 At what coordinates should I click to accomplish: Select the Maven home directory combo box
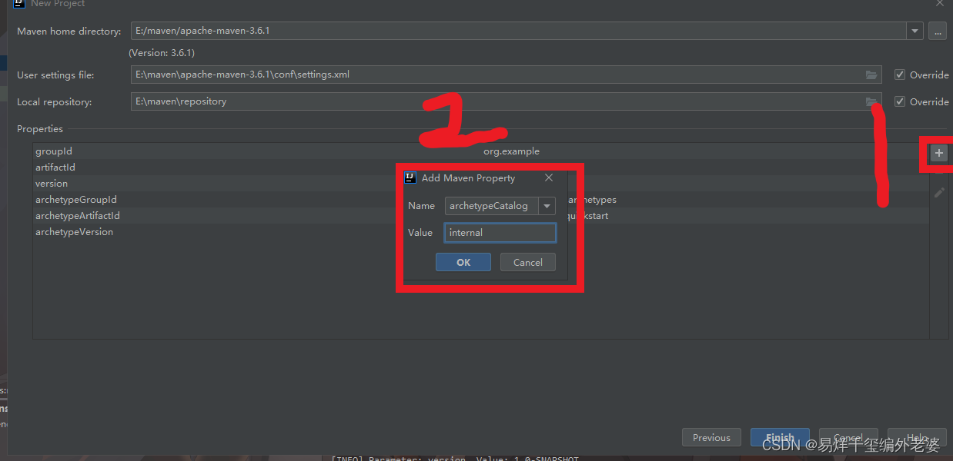(x=527, y=32)
